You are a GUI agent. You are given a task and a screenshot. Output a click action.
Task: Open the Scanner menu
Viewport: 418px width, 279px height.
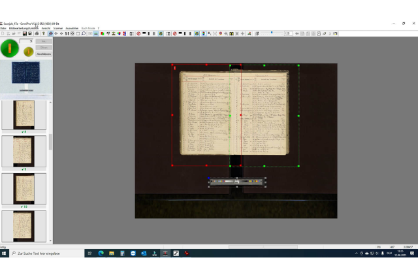57,28
